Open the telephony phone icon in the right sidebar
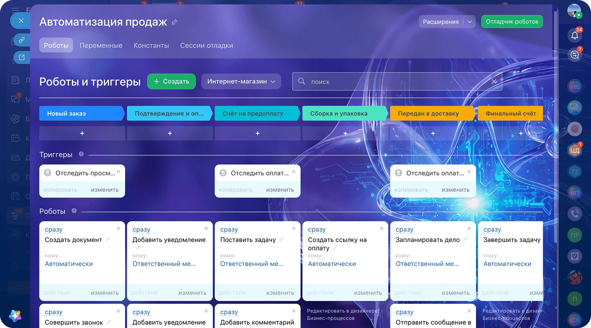 coord(575,213)
